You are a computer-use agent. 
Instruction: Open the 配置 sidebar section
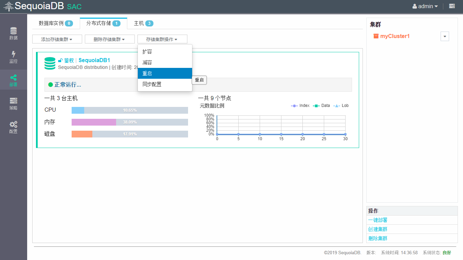[x=14, y=127]
